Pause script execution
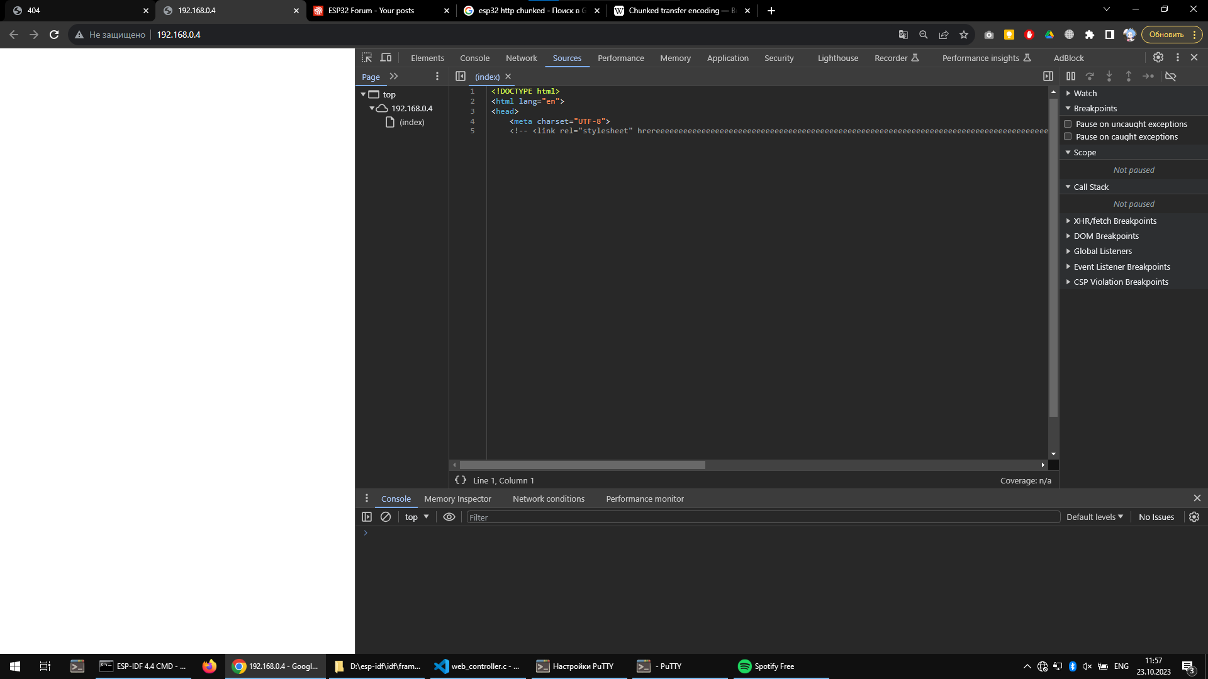1208x679 pixels. pos(1071,76)
